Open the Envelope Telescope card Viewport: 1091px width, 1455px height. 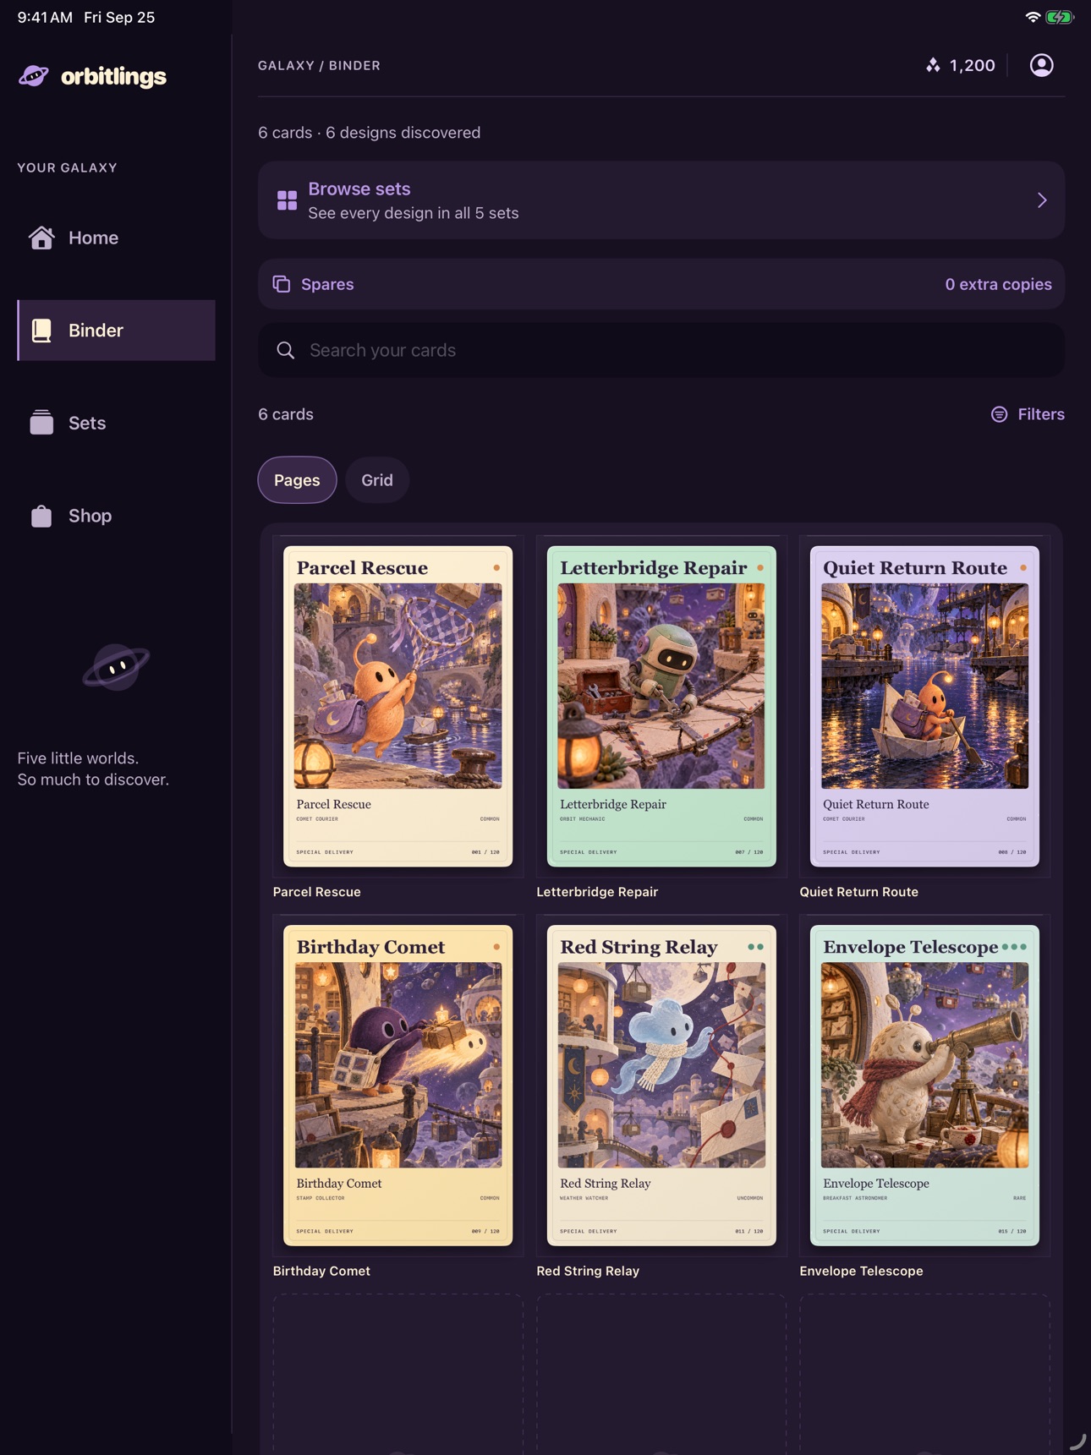tap(924, 1086)
